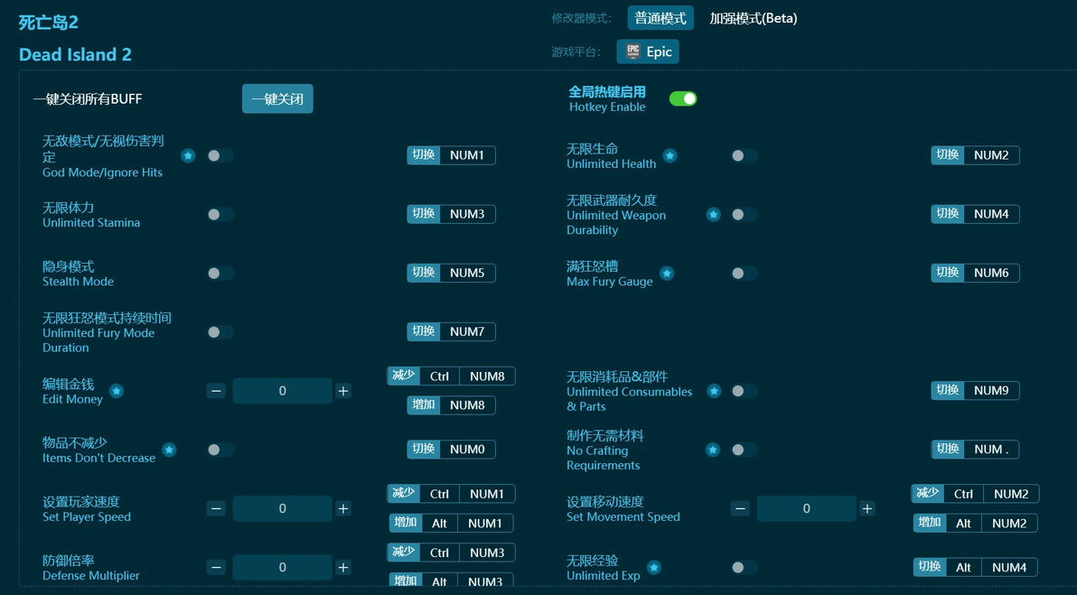1077x595 pixels.
Task: Enable Unlimited Weapon Durability toggle
Action: [x=745, y=215]
